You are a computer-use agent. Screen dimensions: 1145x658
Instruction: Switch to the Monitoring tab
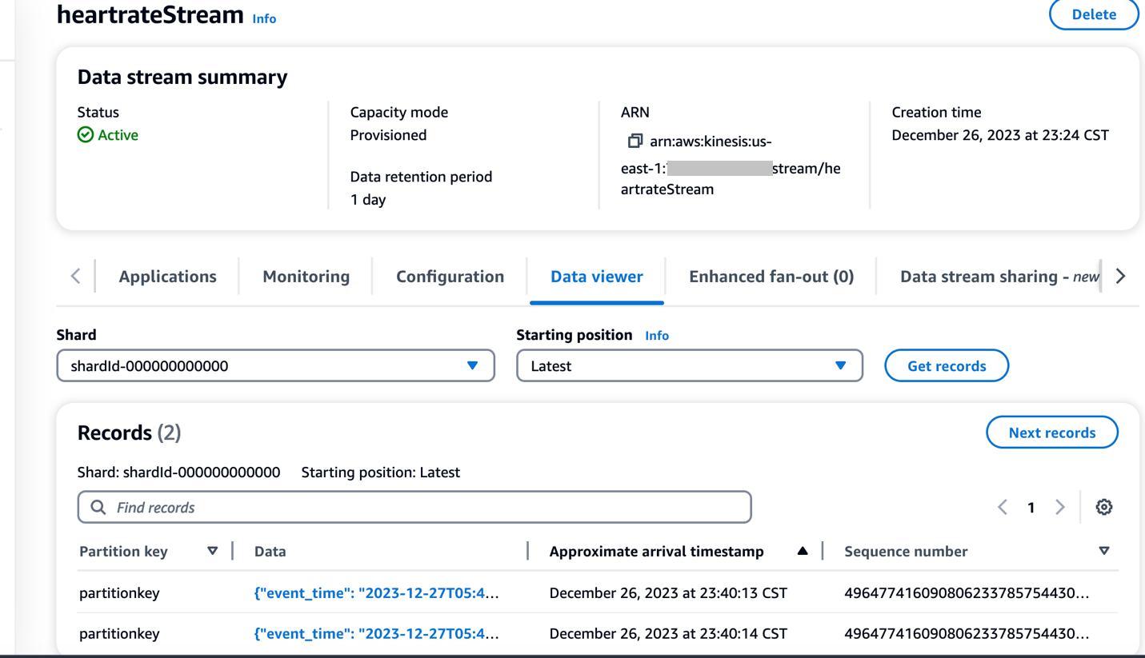(306, 277)
